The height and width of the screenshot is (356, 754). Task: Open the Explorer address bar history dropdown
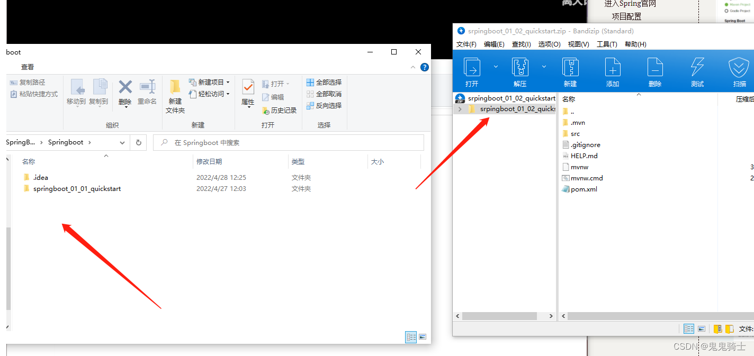122,143
